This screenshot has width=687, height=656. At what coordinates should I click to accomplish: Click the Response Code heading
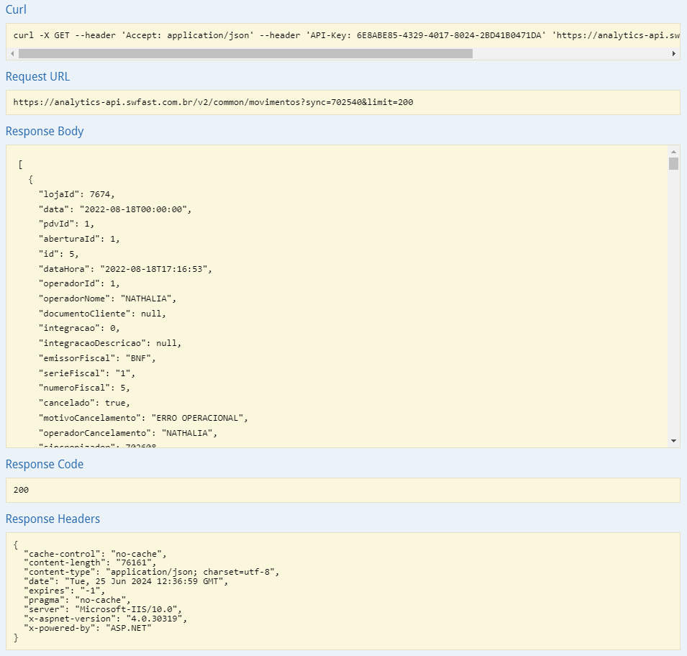(x=45, y=465)
